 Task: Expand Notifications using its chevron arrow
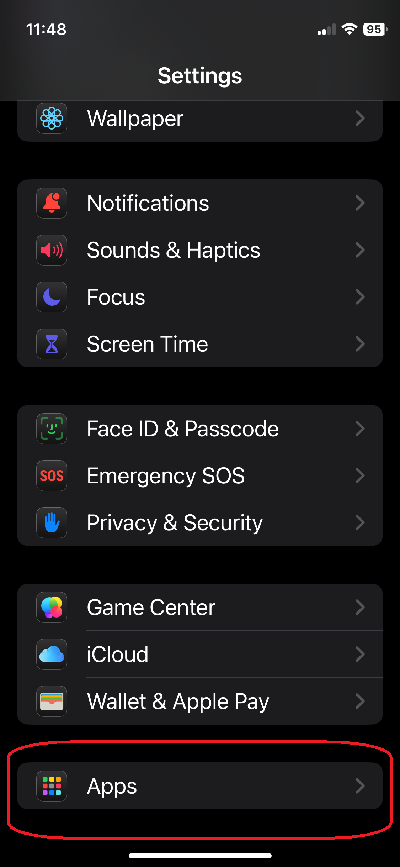(360, 203)
